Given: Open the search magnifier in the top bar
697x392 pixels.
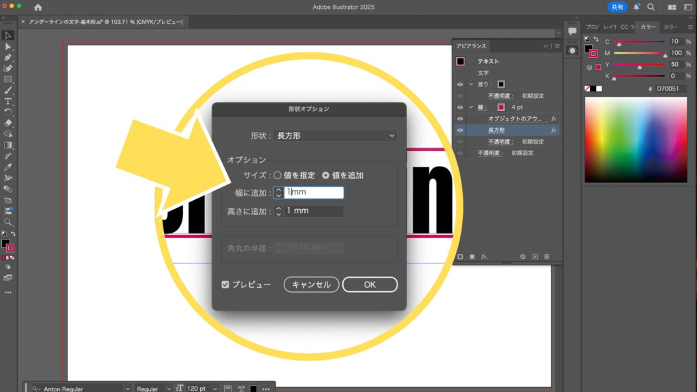Looking at the screenshot, I should (x=651, y=7).
